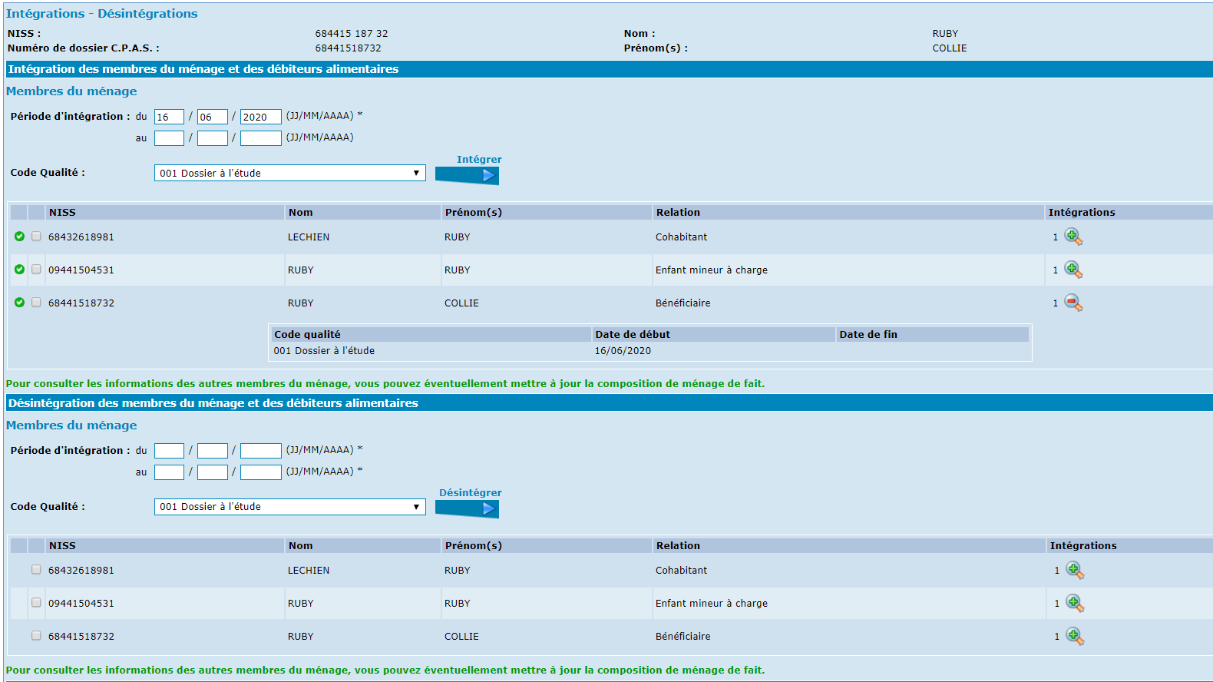This screenshot has height=682, width=1213.
Task: Click integration end day field
Action: pyautogui.click(x=169, y=138)
